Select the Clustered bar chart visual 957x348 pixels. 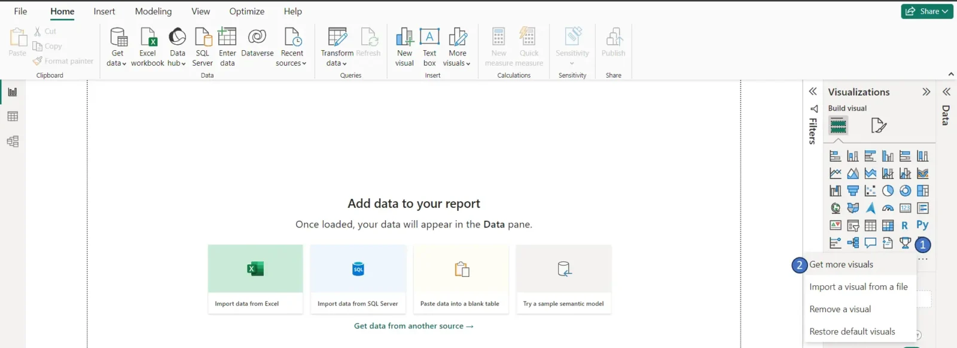(870, 156)
